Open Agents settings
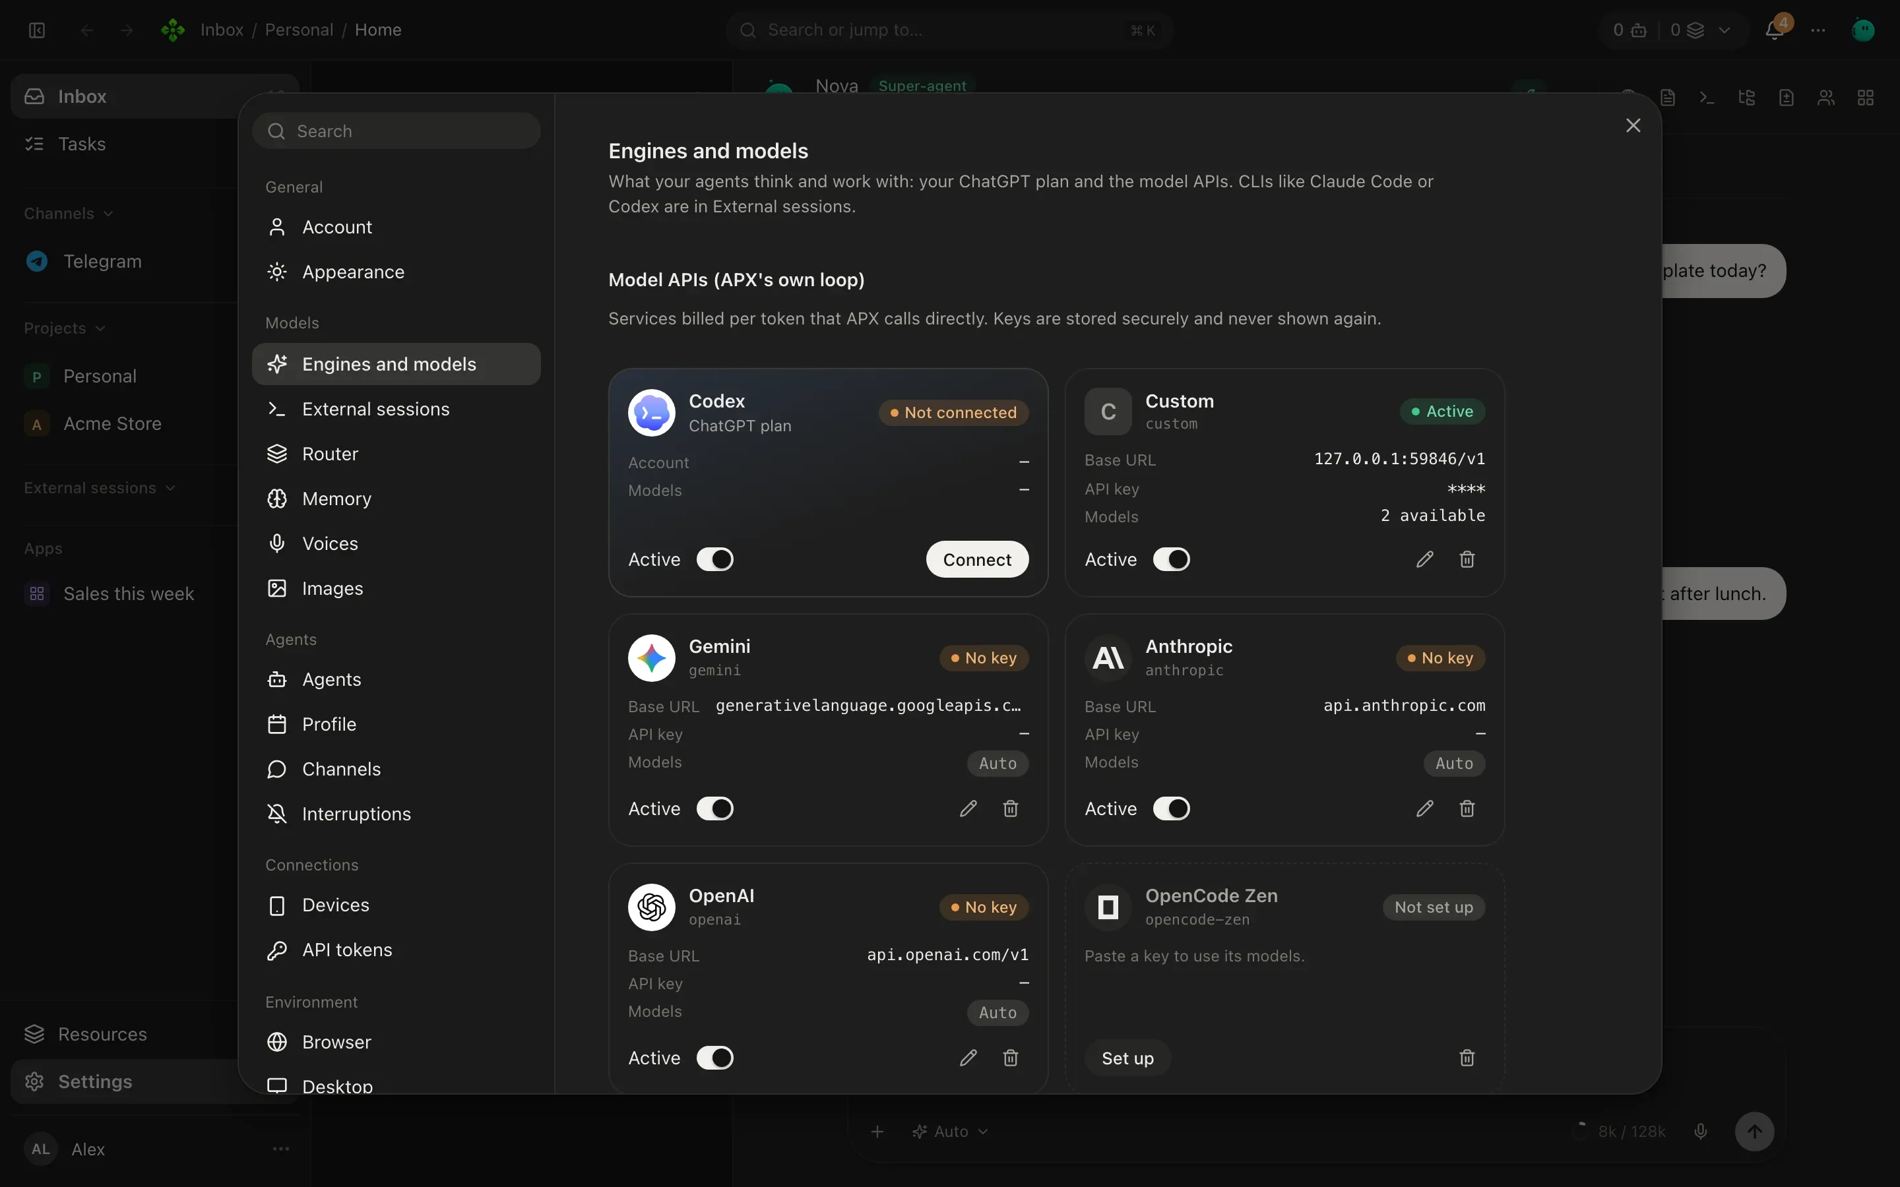The height and width of the screenshot is (1187, 1900). 396,679
